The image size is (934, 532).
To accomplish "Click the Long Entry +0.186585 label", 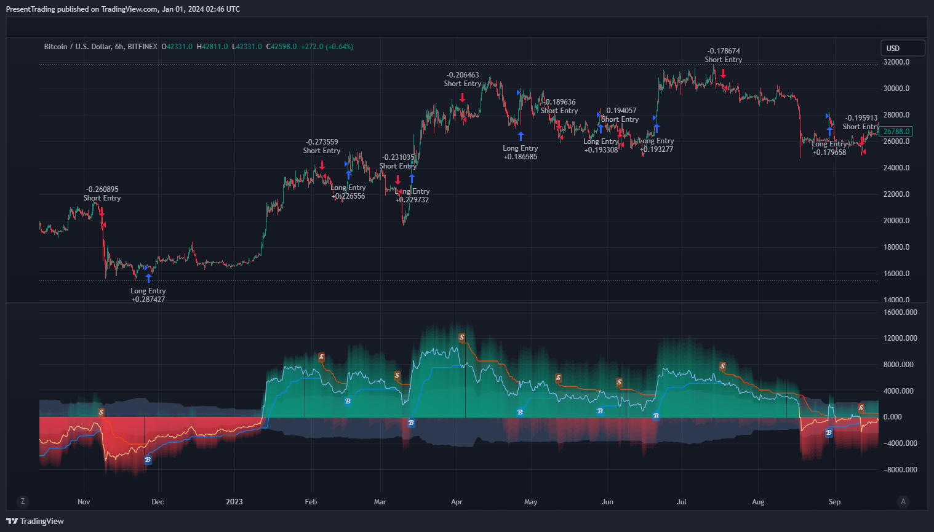I will 521,153.
